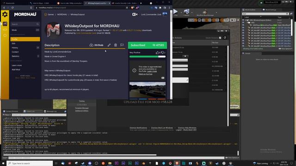
Task: Click the MORDHAU breadcrumb link
Action: coord(62,14)
